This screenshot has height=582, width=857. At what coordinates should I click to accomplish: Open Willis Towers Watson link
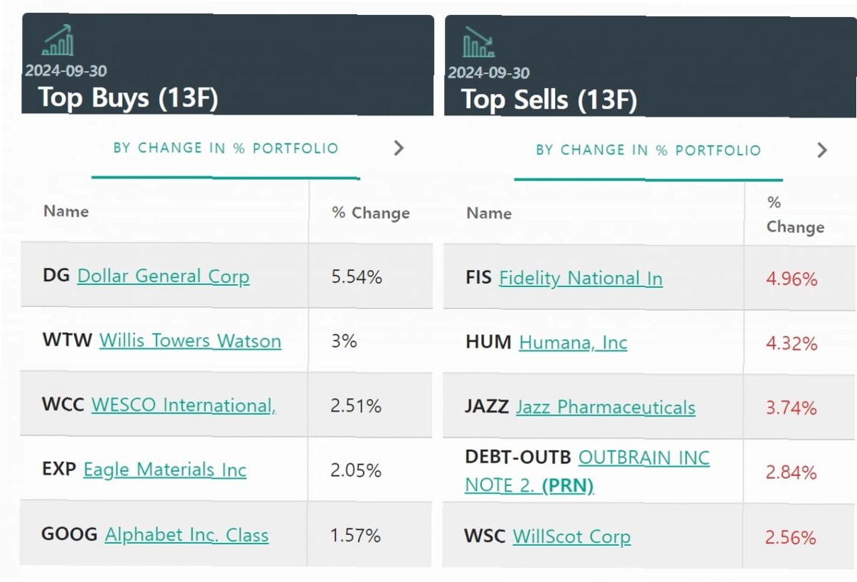[x=190, y=340]
